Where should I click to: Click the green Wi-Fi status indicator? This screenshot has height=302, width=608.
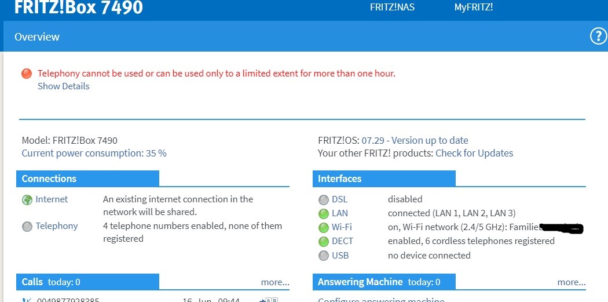click(323, 228)
